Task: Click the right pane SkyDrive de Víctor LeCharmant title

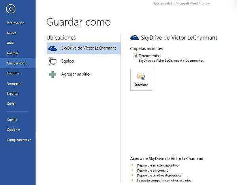Action: pyautogui.click(x=179, y=38)
